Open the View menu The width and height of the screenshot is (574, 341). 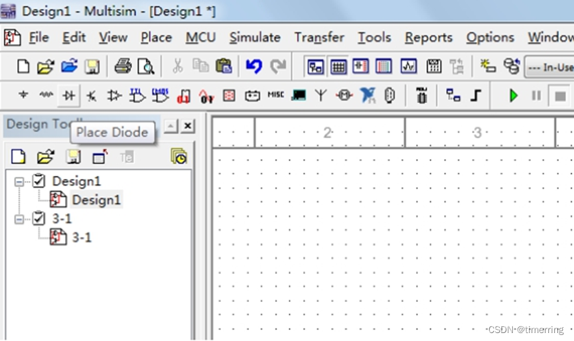(113, 37)
